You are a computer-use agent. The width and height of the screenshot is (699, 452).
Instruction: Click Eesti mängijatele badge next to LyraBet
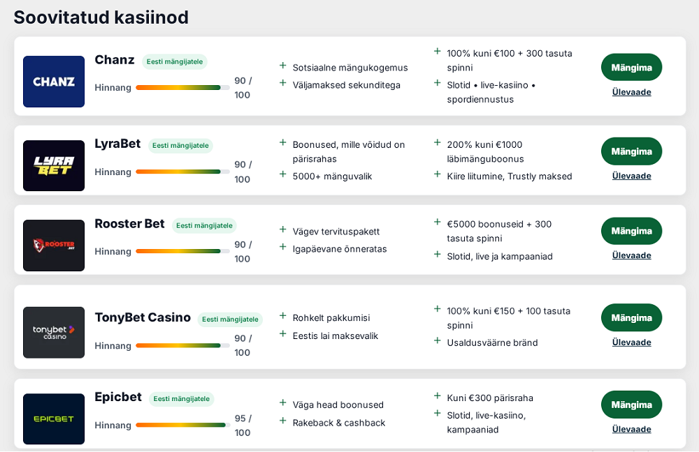tap(180, 146)
